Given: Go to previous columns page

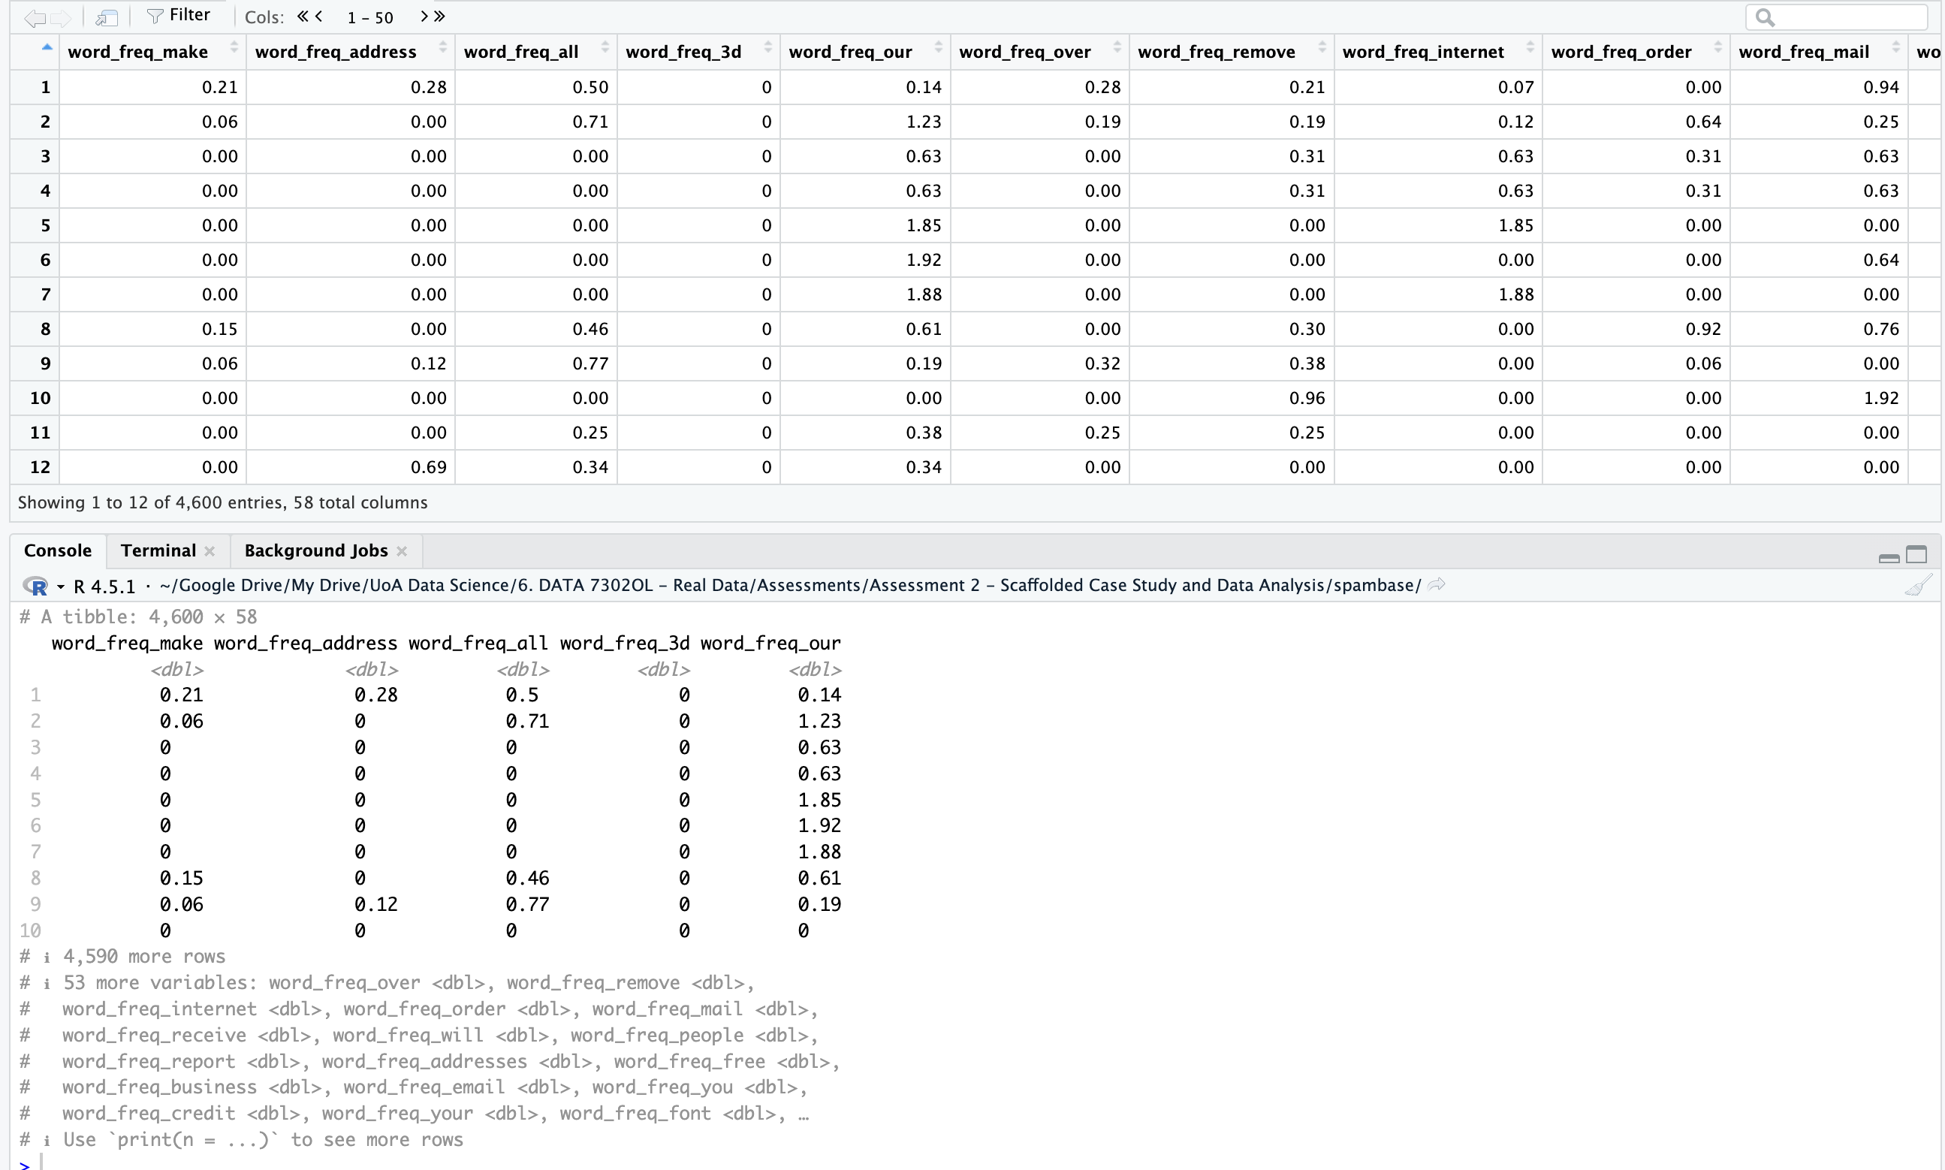Looking at the screenshot, I should (x=319, y=16).
